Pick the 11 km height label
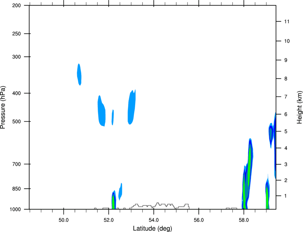The height and width of the screenshot is (232, 303). click(287, 21)
